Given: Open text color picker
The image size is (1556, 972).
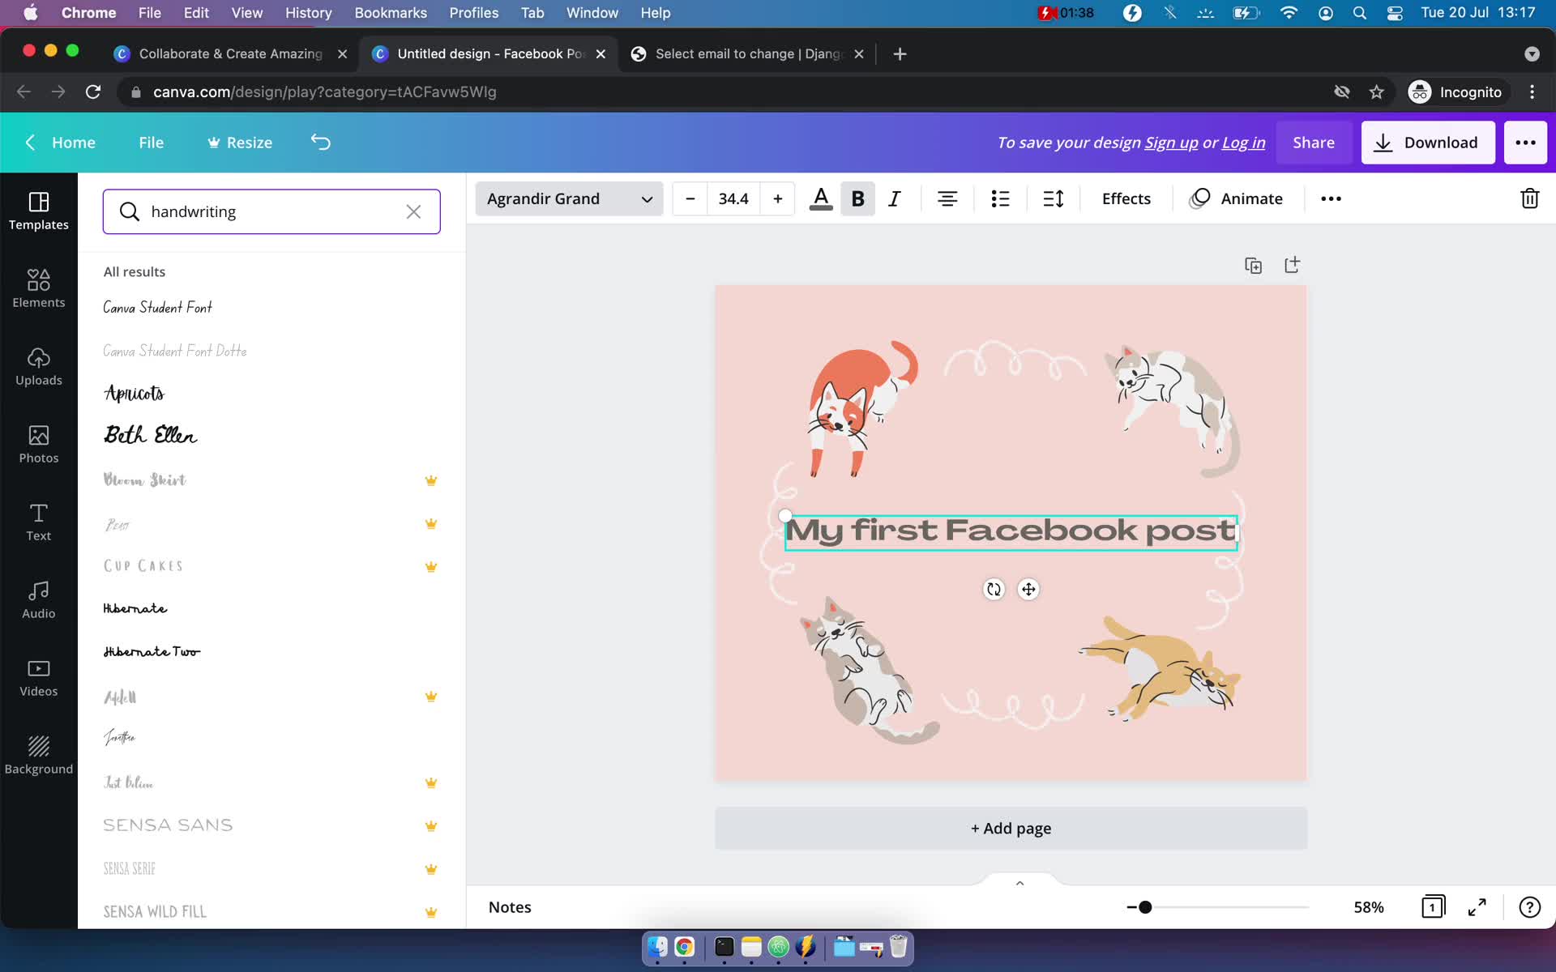Looking at the screenshot, I should point(821,198).
